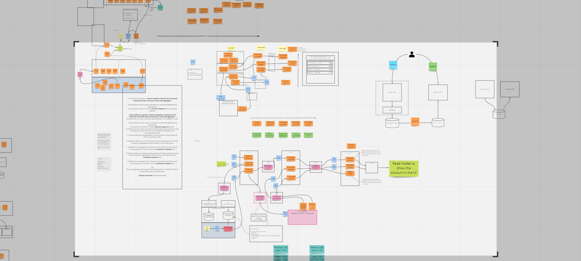
Task: Select teal sticky note in top gray area
Action: point(160,7)
